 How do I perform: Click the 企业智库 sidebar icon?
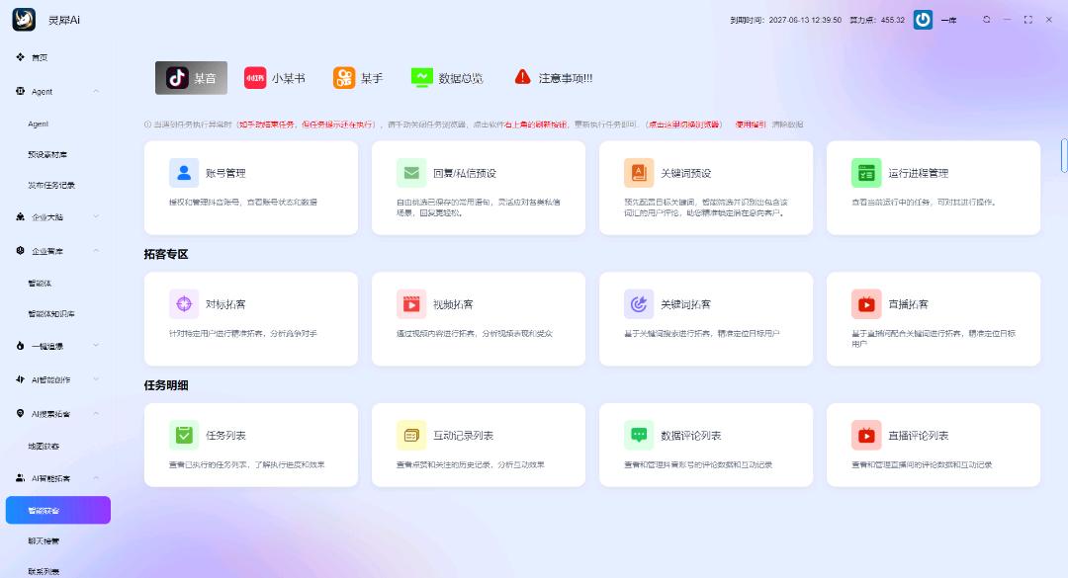point(21,251)
